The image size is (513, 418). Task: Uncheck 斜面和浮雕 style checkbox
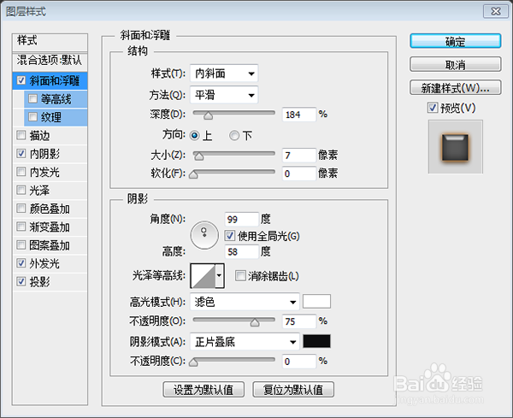tap(21, 80)
